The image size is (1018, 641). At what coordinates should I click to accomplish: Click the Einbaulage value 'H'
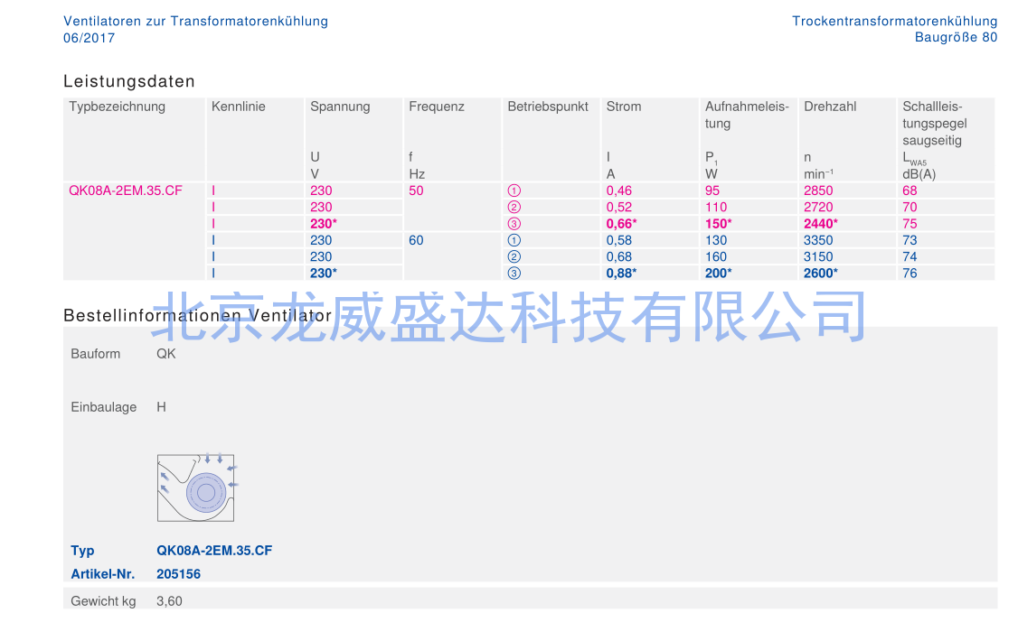click(x=161, y=407)
